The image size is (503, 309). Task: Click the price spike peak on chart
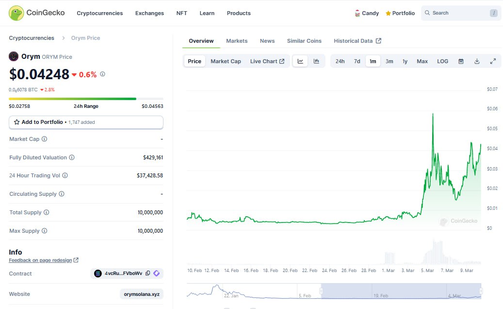tap(433, 114)
